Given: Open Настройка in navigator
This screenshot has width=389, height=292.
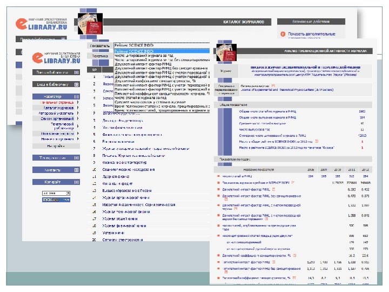Looking at the screenshot, I should click(56, 146).
